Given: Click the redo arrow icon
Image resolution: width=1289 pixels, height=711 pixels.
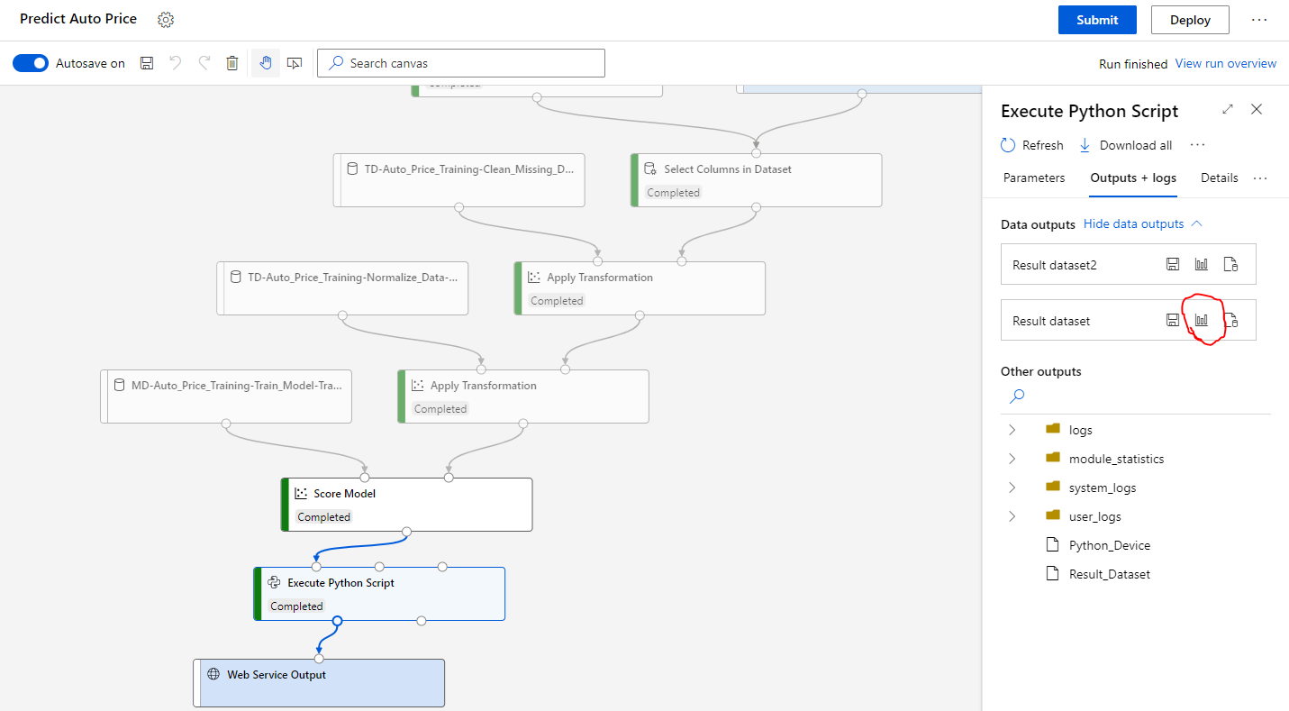Looking at the screenshot, I should click(x=204, y=63).
